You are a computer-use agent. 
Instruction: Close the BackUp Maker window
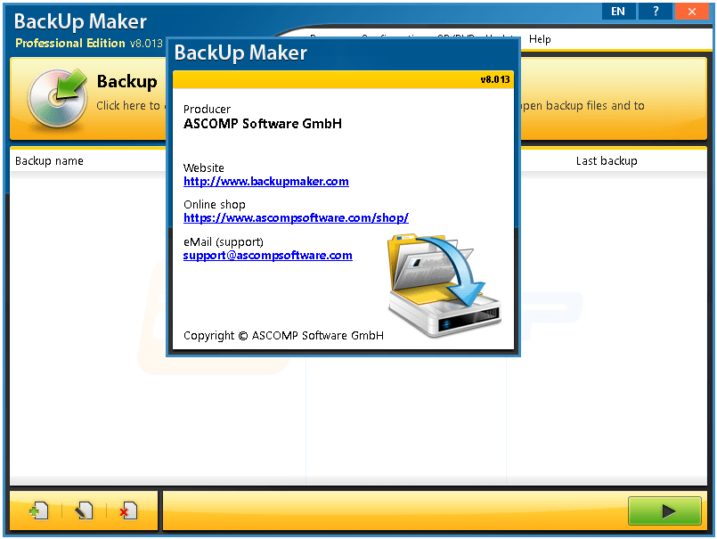point(692,12)
